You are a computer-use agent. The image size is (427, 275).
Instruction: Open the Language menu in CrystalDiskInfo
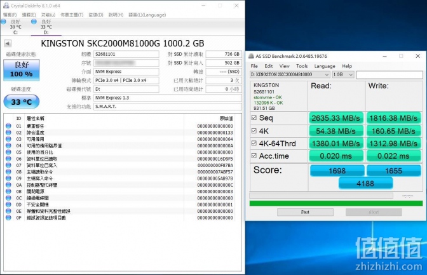pos(147,15)
